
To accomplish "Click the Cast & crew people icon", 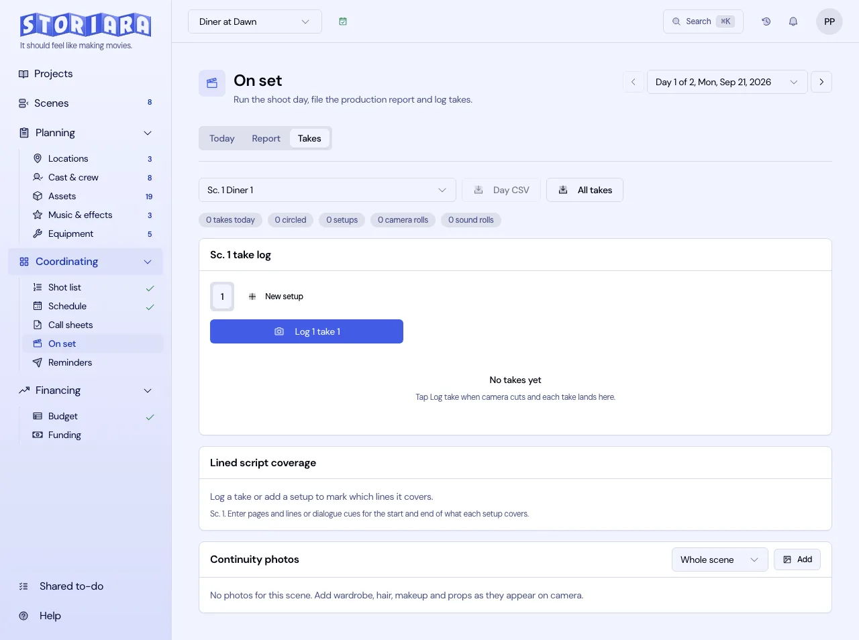I will tap(38, 177).
